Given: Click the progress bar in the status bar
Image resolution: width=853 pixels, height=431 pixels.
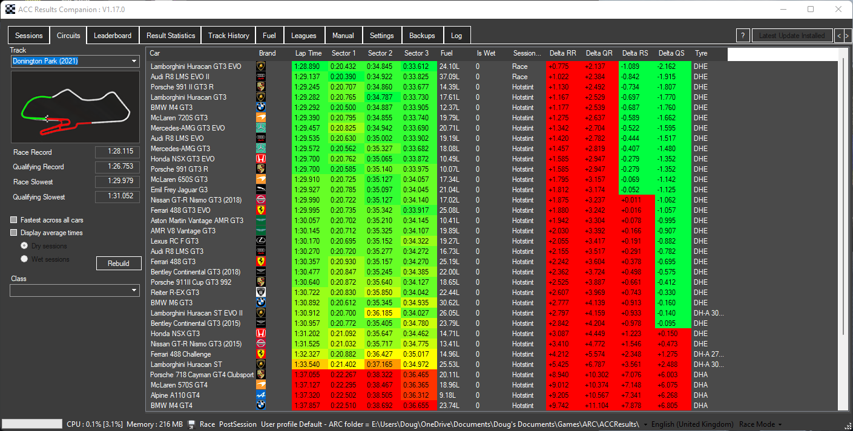Looking at the screenshot, I should tap(32, 424).
